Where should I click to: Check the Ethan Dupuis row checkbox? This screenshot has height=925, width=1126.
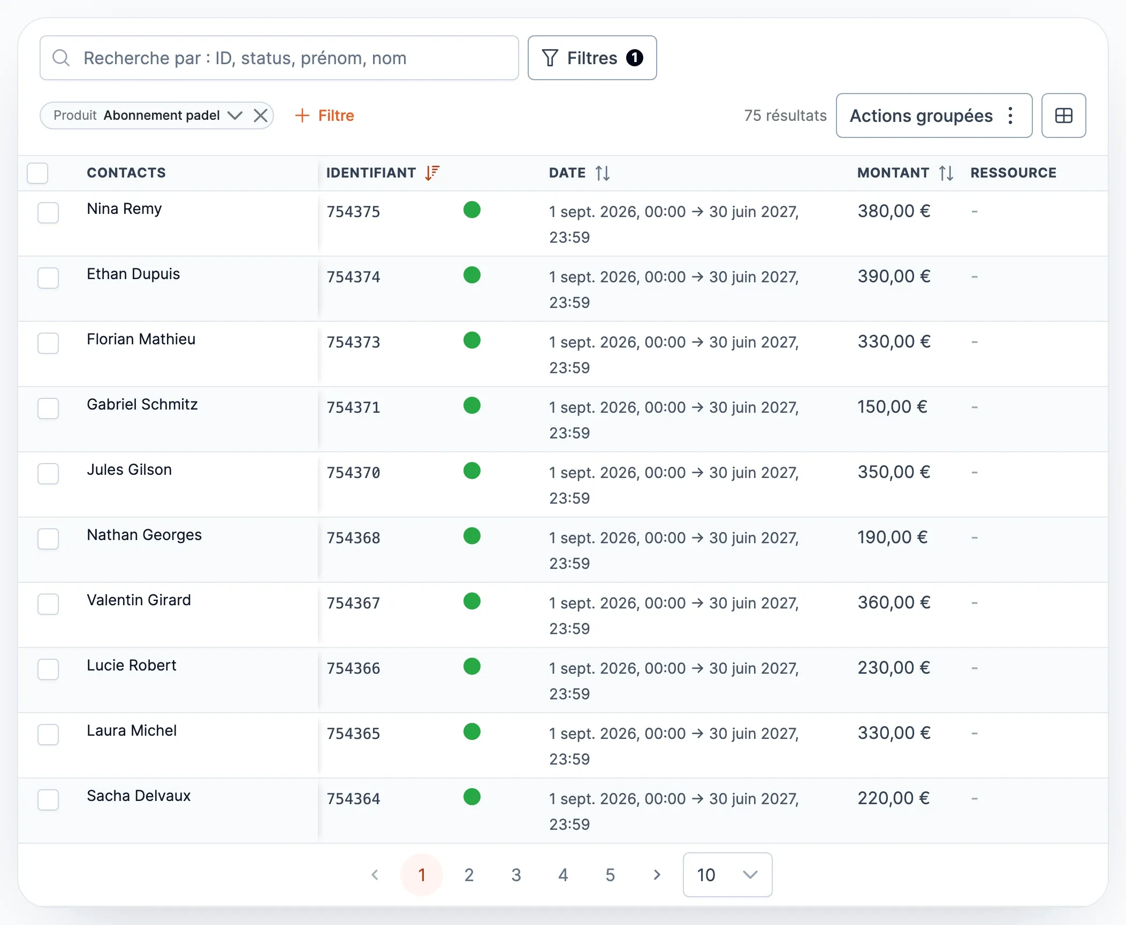(48, 278)
